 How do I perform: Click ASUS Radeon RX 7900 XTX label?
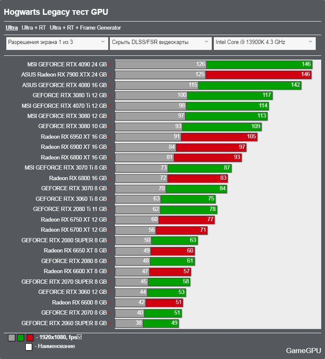pos(64,75)
